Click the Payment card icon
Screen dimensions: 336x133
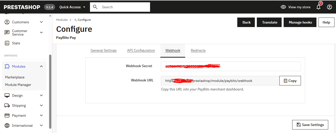(x=7, y=115)
